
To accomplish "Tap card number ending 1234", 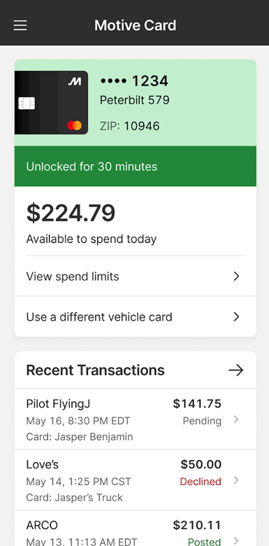I will point(134,81).
